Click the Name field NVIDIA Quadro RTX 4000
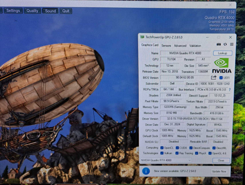 pyautogui.click(x=185, y=53)
